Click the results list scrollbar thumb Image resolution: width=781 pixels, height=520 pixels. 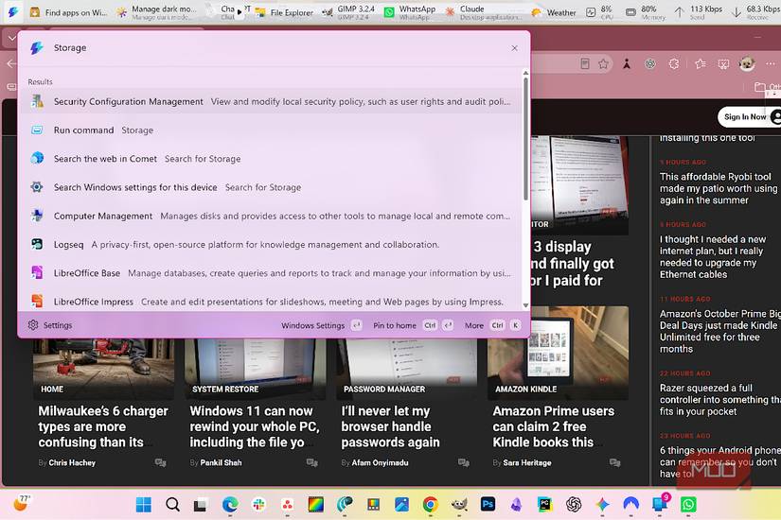525,139
